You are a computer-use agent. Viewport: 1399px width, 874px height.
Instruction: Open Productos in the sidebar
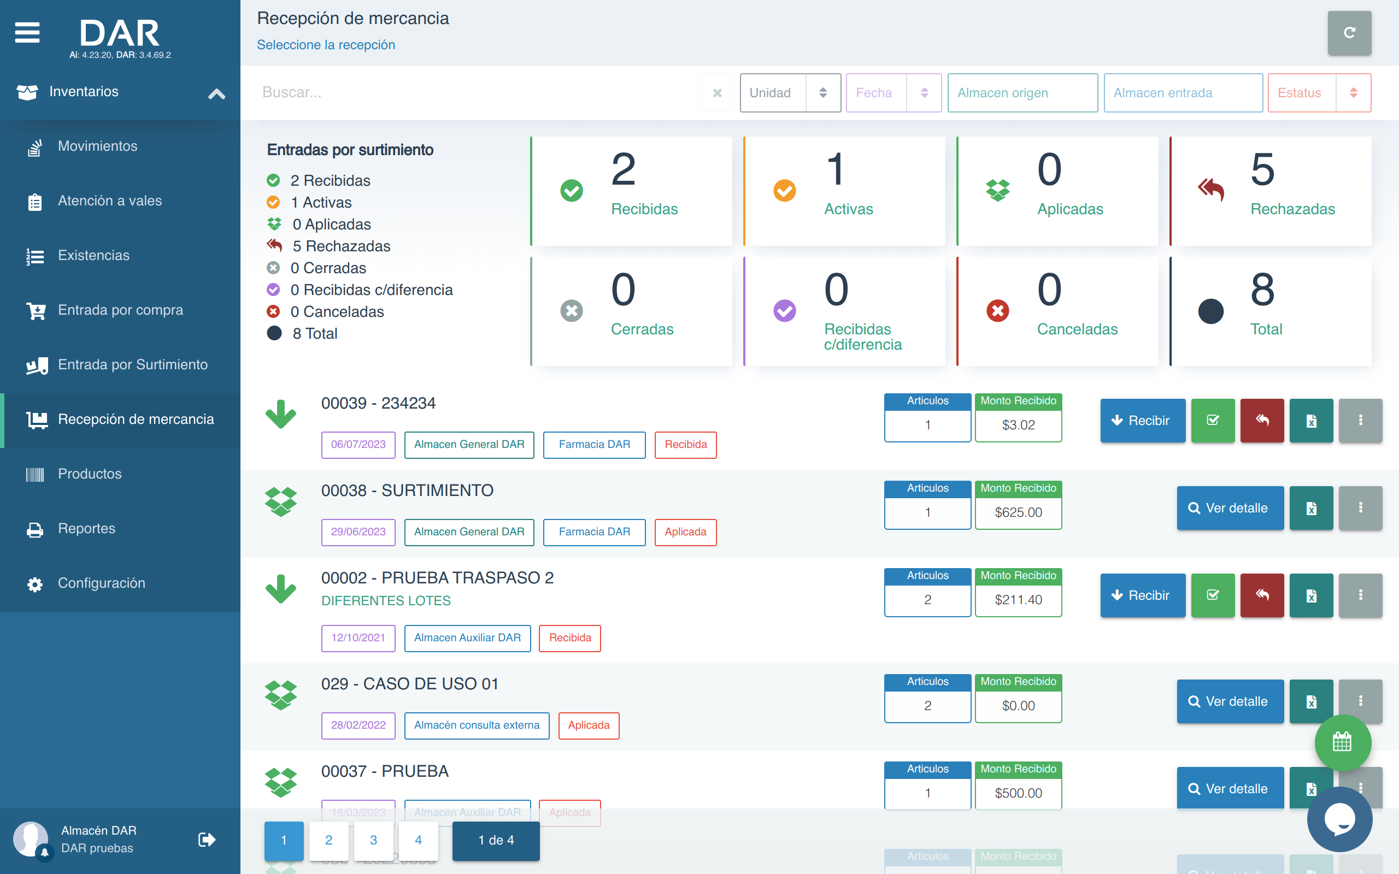120,474
